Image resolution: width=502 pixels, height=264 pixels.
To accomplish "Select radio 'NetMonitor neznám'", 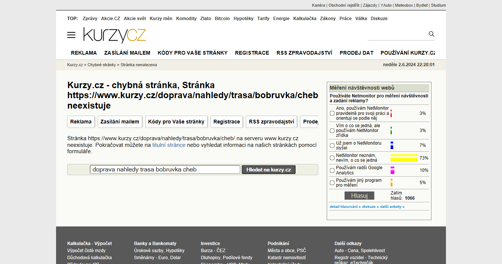I will tap(332, 158).
